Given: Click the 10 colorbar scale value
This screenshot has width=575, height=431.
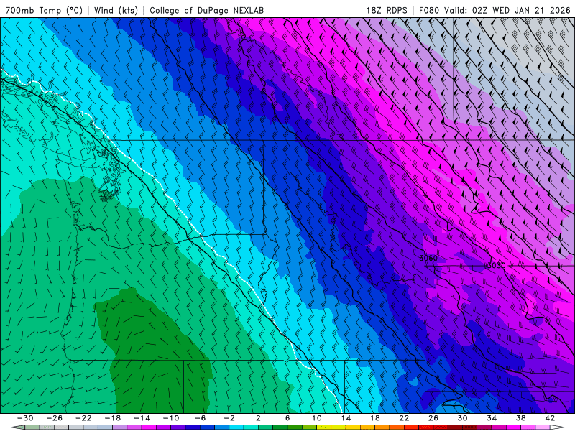Looking at the screenshot, I should [x=316, y=418].
